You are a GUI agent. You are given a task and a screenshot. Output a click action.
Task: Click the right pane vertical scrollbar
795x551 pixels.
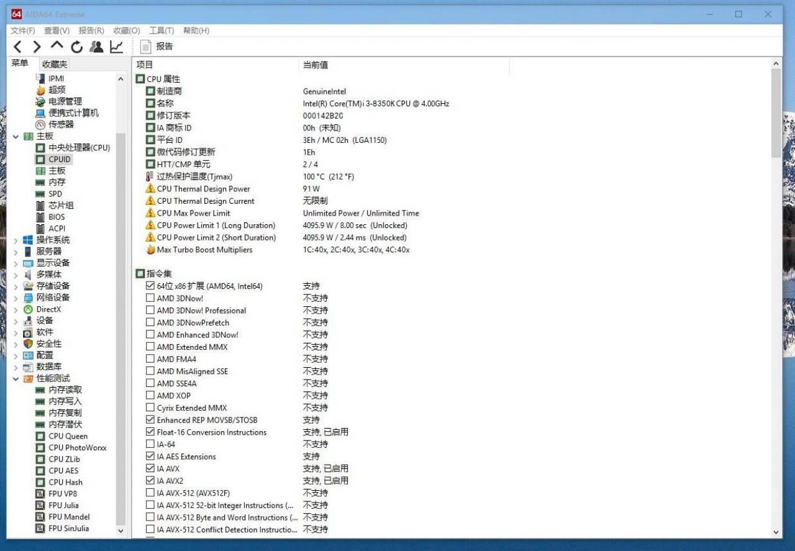point(776,298)
